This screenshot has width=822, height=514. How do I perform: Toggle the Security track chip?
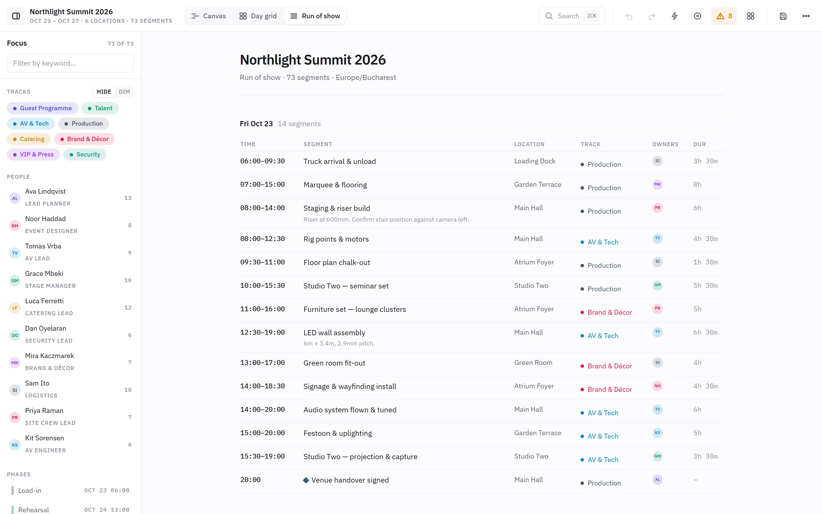click(x=85, y=154)
